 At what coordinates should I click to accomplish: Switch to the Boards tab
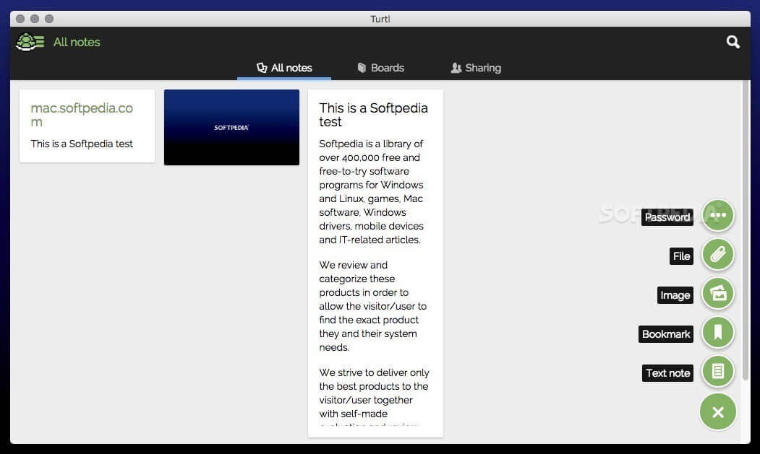[380, 68]
